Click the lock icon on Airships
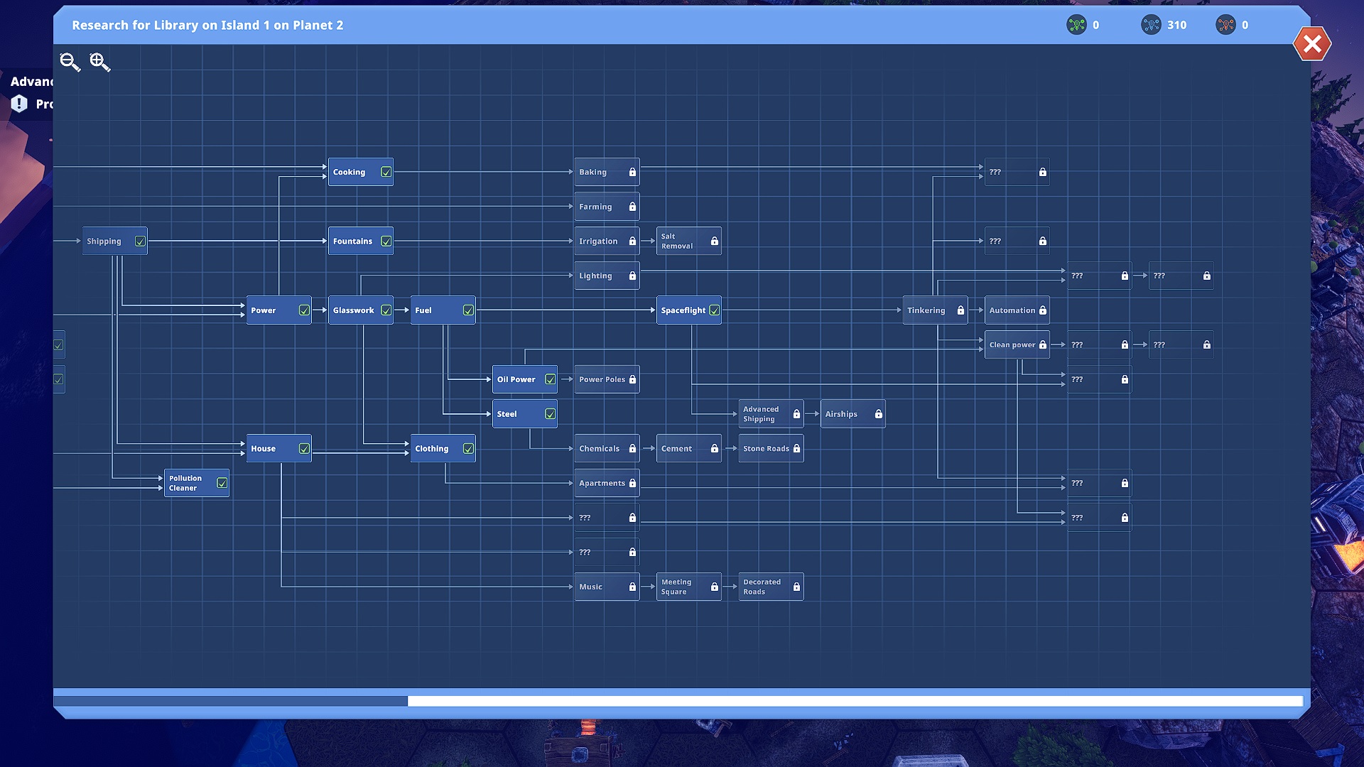Screen dimensions: 1364x767 click(879, 414)
